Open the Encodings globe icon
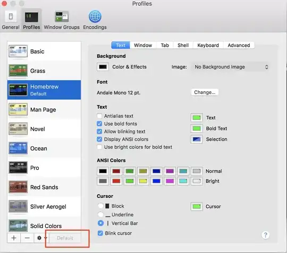Screen dimensions: 287x253 tap(95, 16)
